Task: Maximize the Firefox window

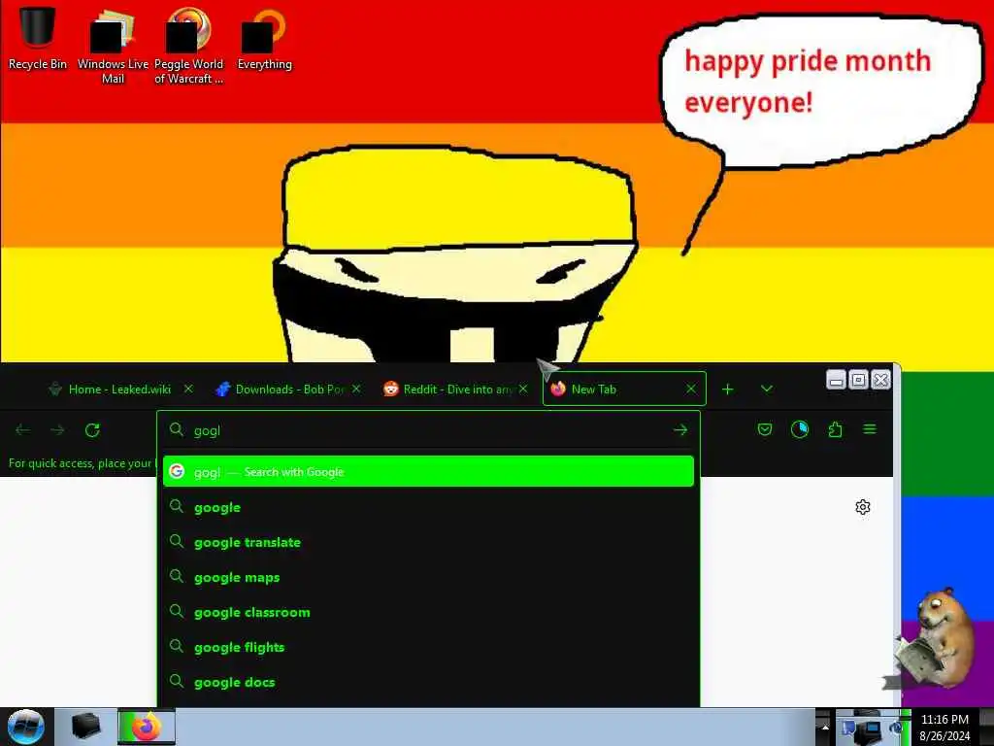Action: 858,380
